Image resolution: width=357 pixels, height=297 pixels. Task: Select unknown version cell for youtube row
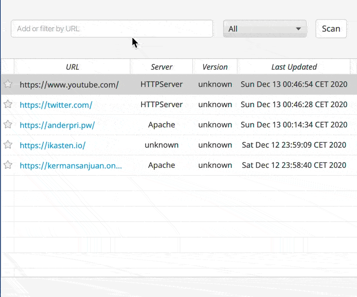215,84
